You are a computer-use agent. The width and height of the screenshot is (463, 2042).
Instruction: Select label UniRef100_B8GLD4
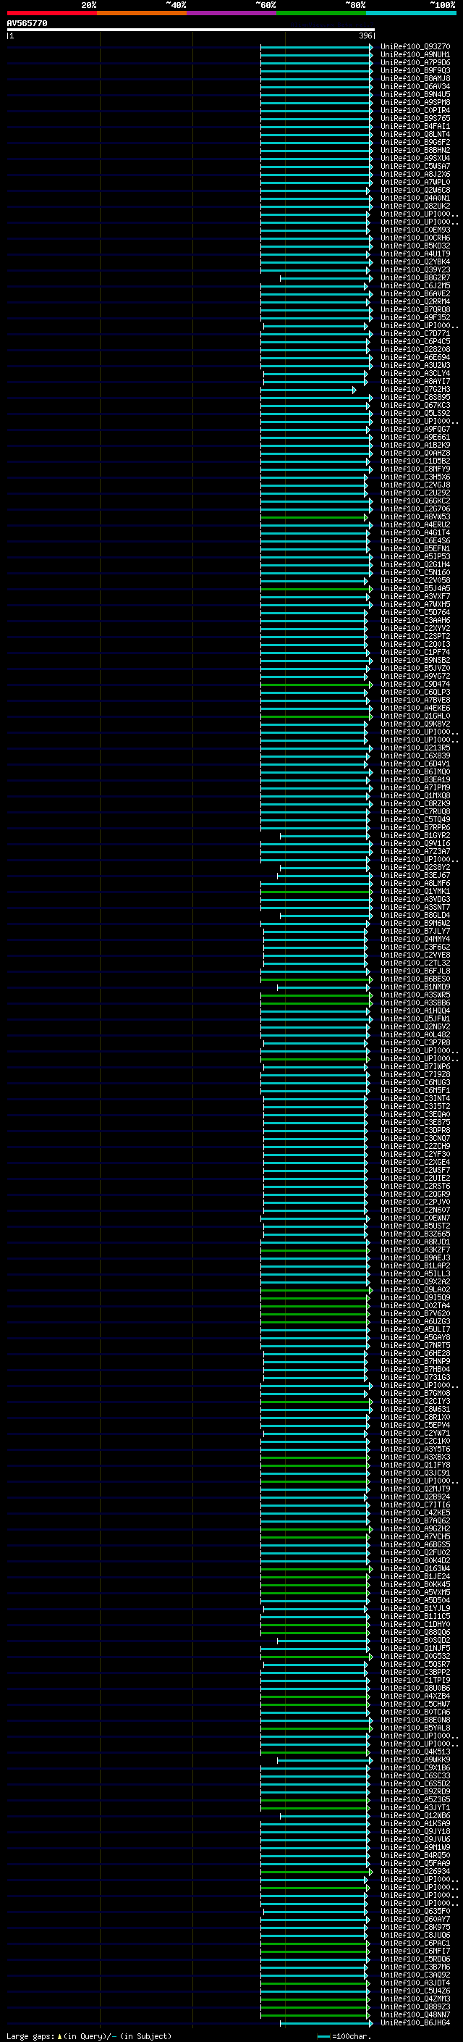(415, 916)
